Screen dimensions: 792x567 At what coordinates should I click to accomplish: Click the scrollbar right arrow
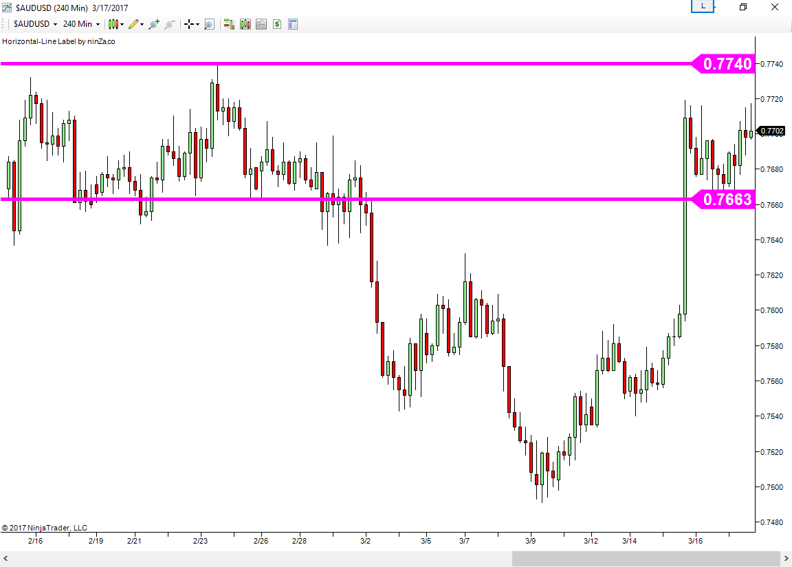pyautogui.click(x=786, y=559)
